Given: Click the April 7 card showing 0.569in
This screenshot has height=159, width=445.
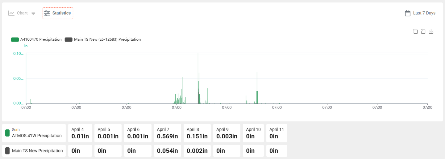Looking at the screenshot, I should click(168, 133).
